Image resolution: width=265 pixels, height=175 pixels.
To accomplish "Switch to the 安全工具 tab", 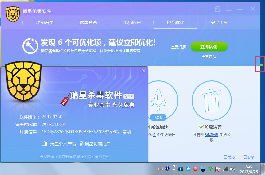I will 219,22.
